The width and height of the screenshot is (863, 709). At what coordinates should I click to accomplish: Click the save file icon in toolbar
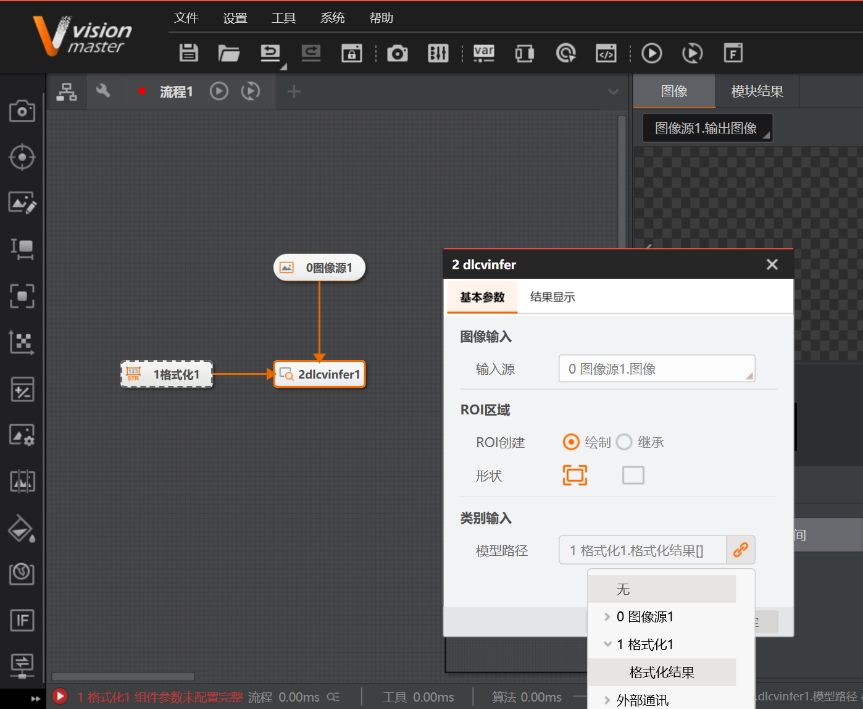tap(189, 53)
